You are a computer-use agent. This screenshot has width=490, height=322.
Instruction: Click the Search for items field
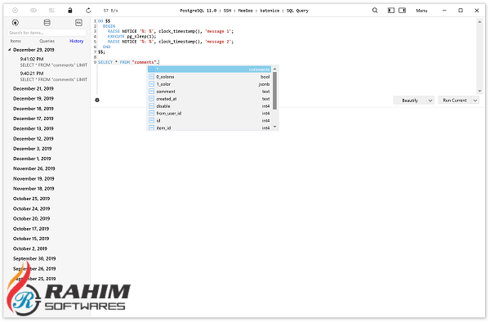click(x=47, y=33)
